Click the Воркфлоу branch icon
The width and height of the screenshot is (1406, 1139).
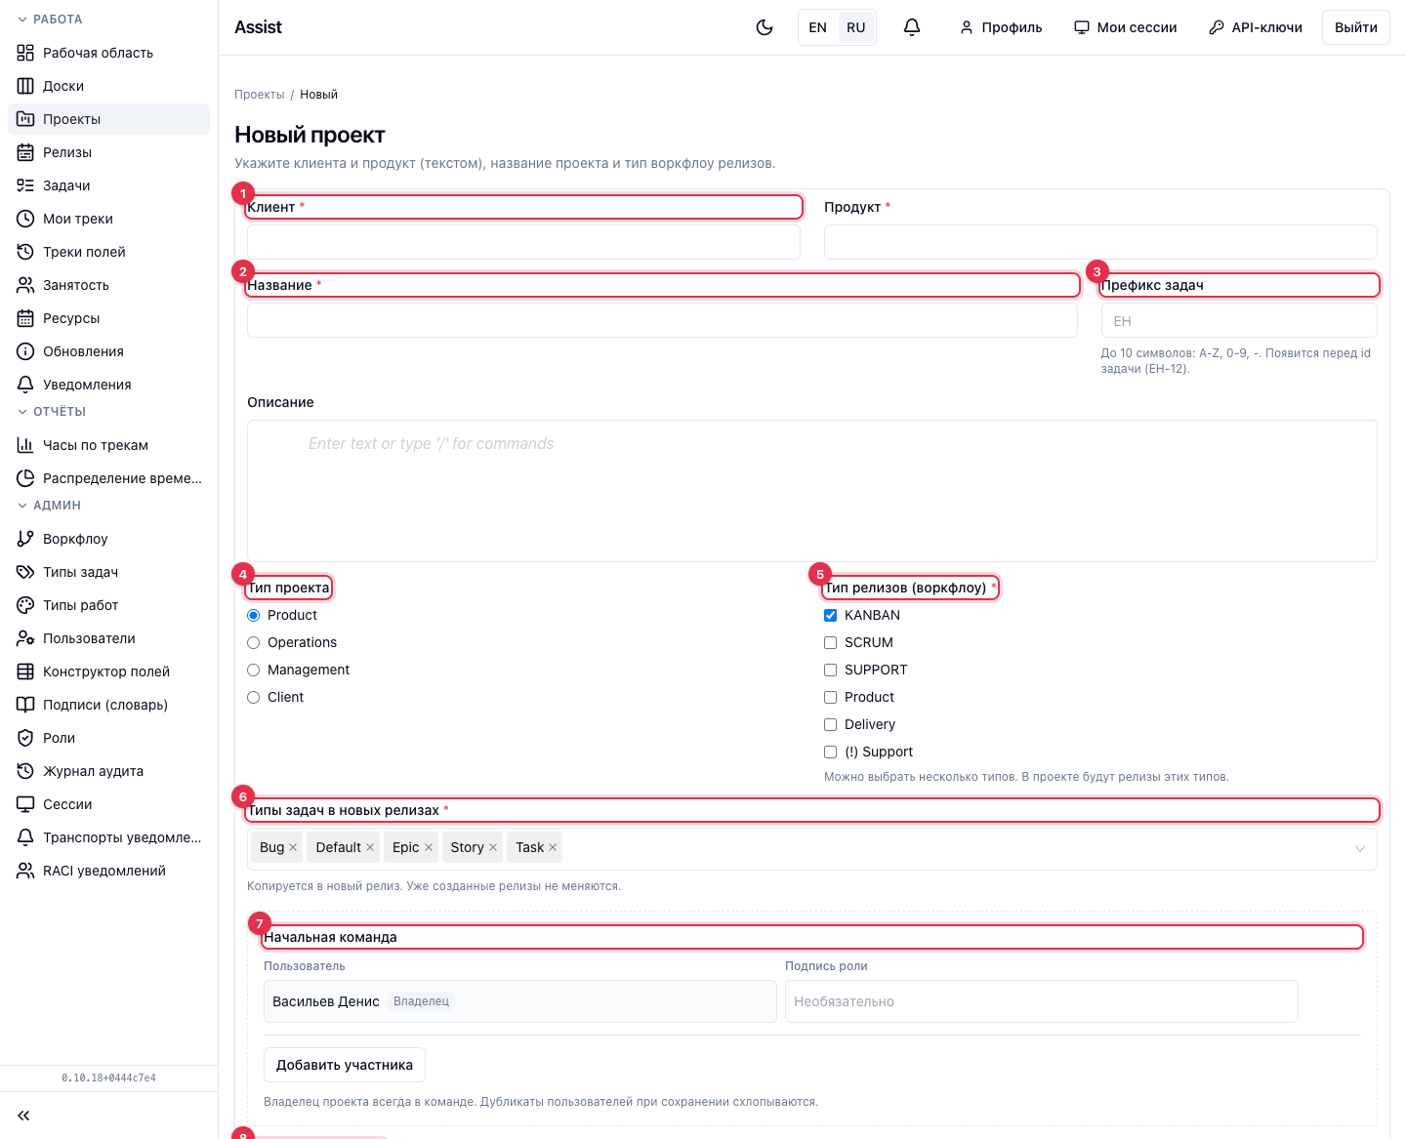(25, 539)
